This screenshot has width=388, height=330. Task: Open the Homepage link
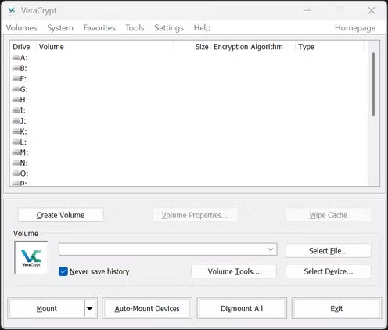tap(355, 28)
